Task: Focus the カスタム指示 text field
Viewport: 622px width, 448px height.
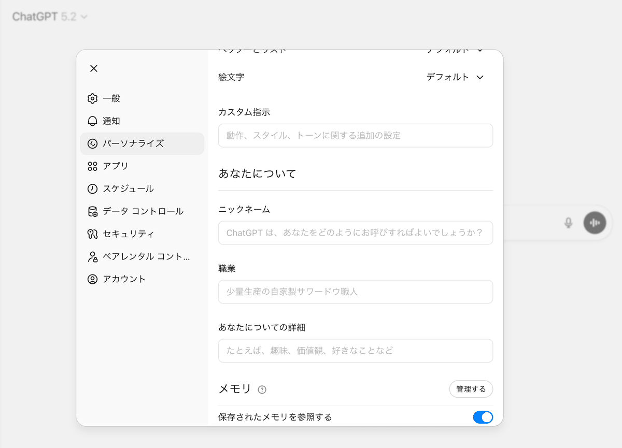Action: 356,136
